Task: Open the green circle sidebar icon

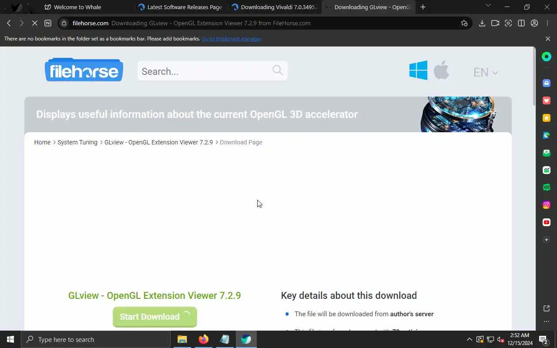Action: tap(547, 57)
